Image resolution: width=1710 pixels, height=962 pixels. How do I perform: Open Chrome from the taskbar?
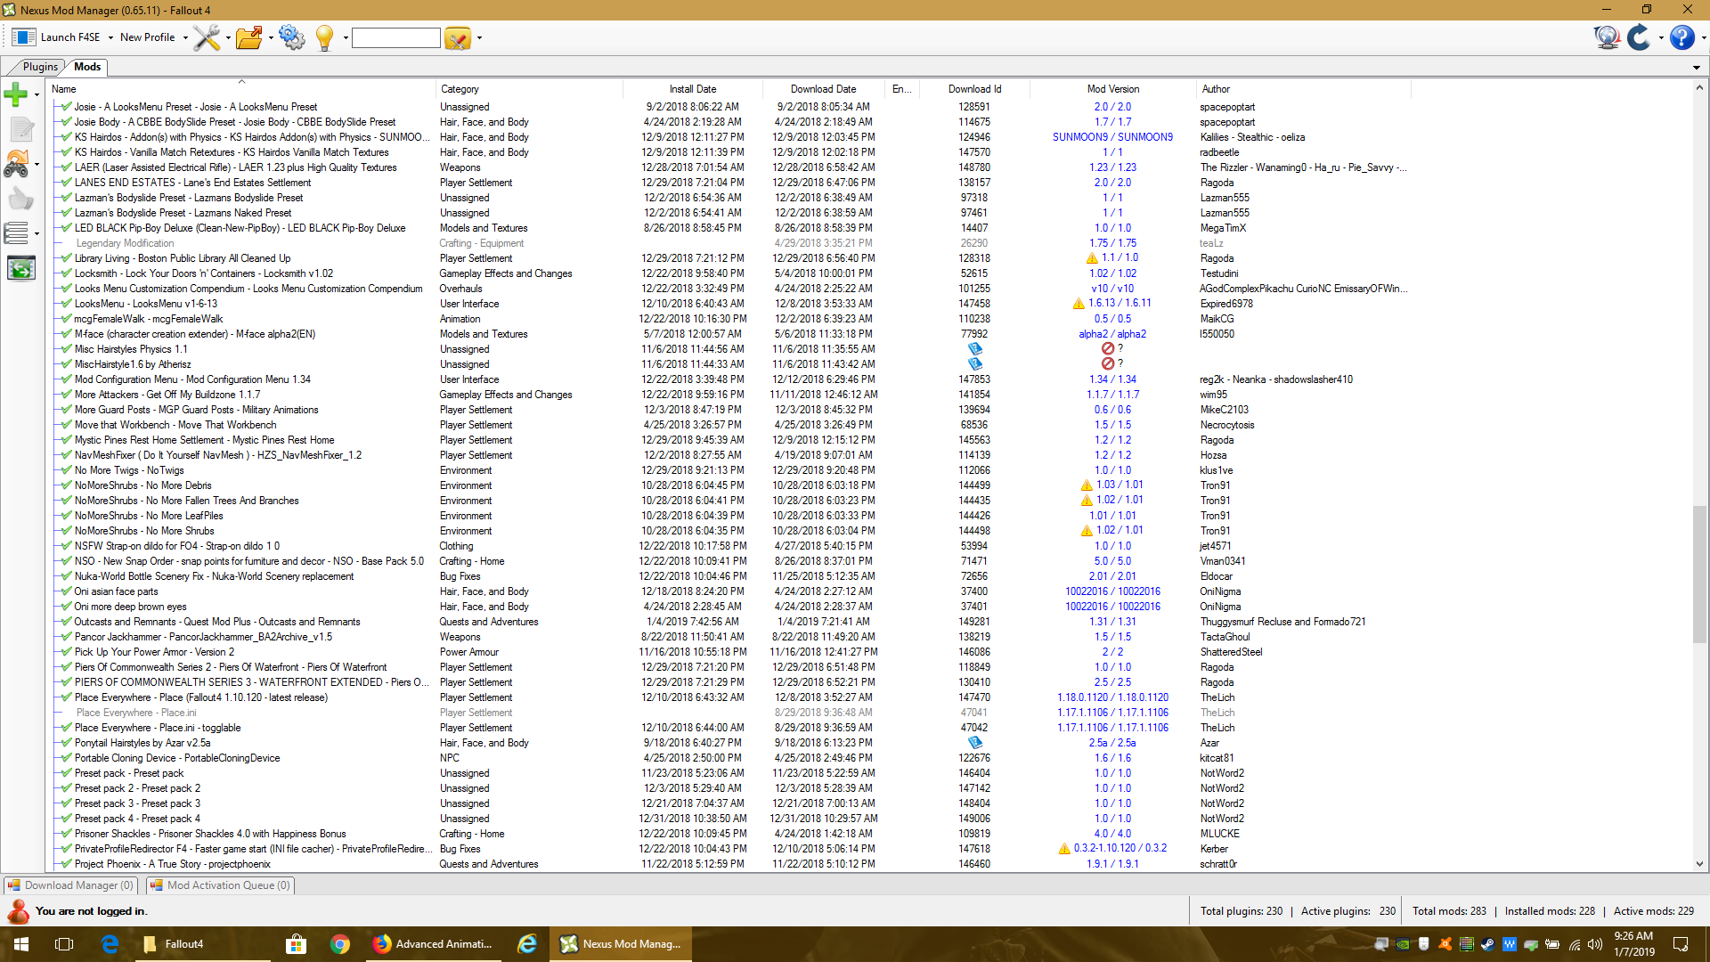(340, 944)
